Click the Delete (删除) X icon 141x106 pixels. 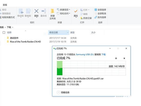[36, 11]
